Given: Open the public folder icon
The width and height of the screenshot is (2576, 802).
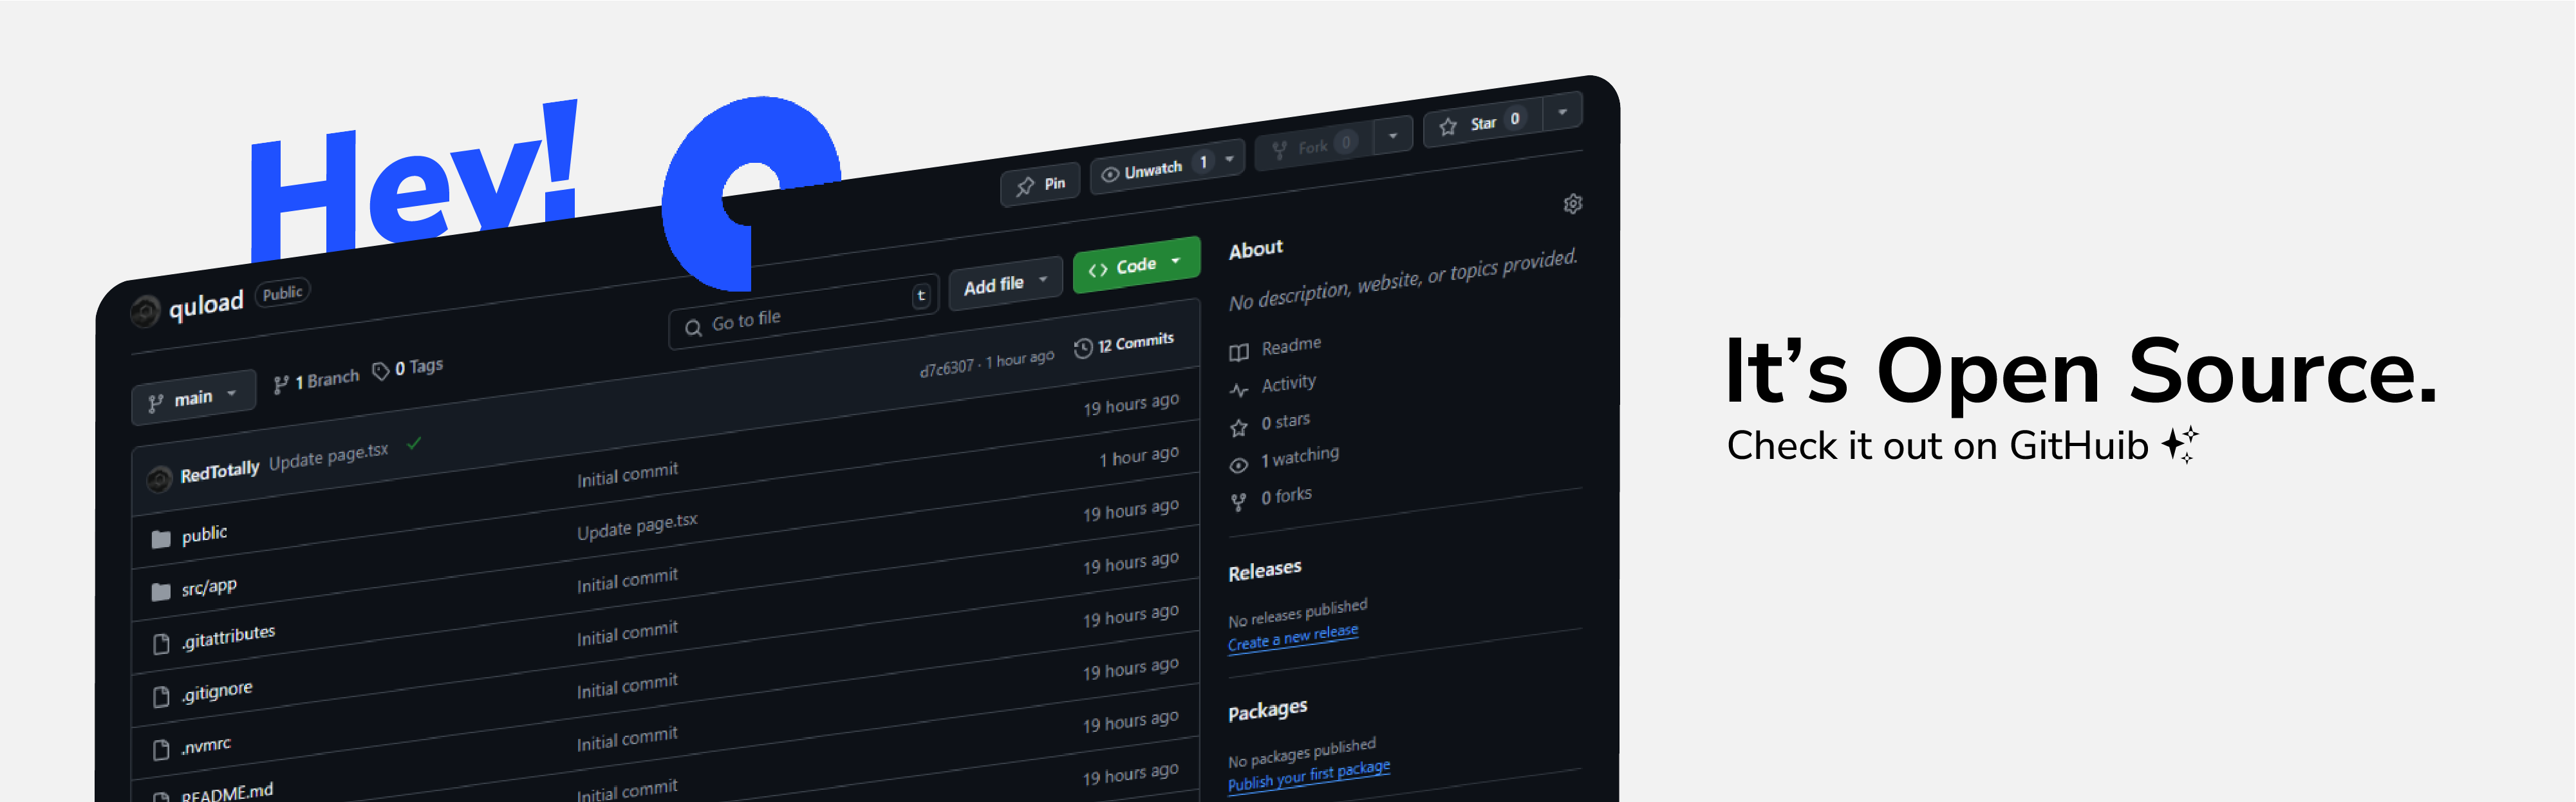Looking at the screenshot, I should [x=161, y=540].
